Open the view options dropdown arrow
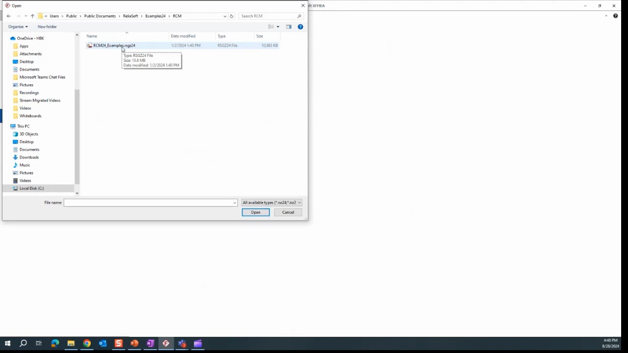The width and height of the screenshot is (628, 353). tap(278, 26)
